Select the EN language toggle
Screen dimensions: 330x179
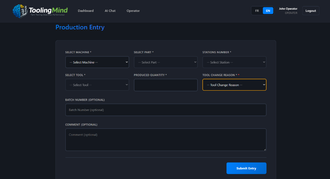268,11
